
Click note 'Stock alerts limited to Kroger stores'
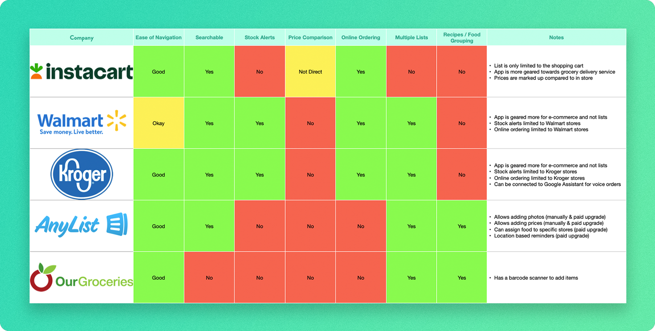535,172
